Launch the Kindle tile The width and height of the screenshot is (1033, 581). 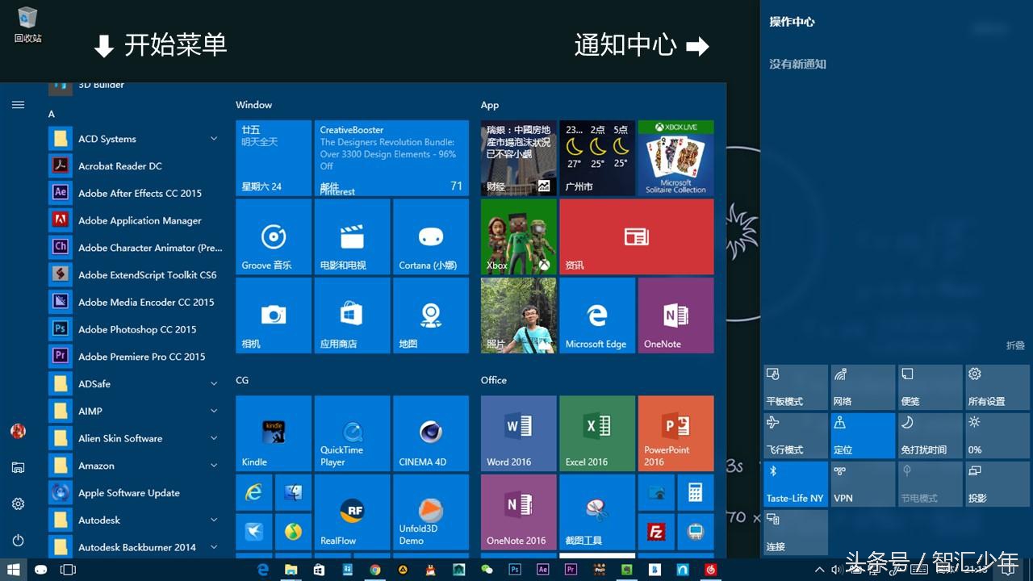pos(274,433)
